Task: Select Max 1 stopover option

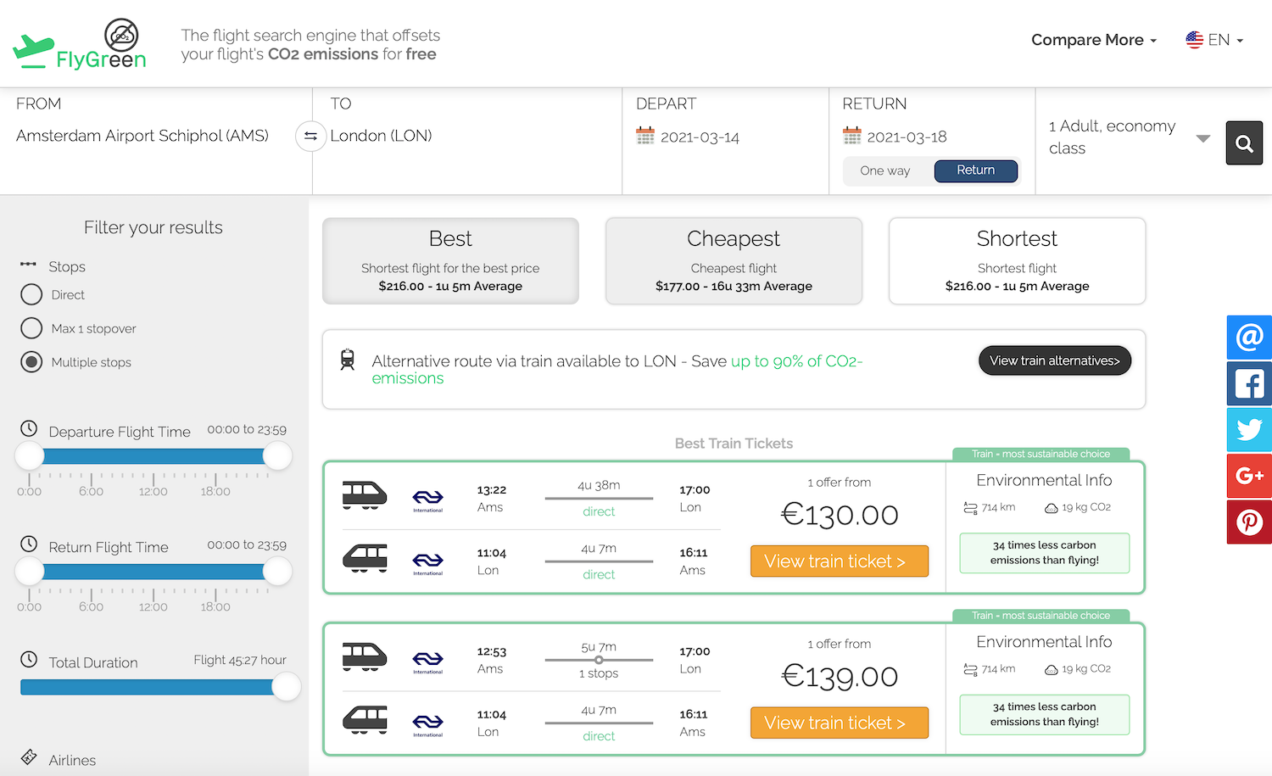Action: click(x=31, y=328)
